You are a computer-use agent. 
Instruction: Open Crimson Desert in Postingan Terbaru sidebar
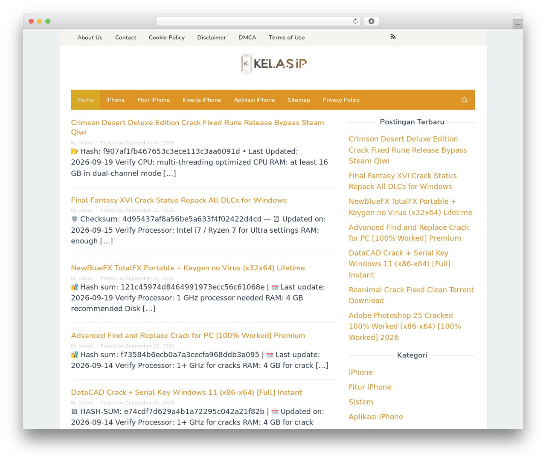408,150
